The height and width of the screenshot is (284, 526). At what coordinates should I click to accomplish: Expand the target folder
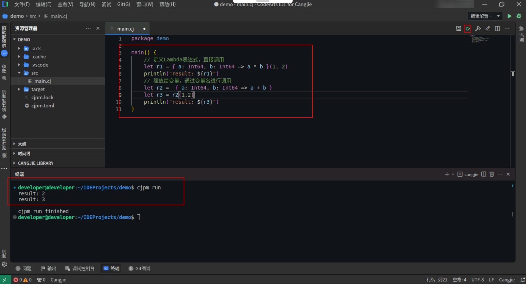point(19,89)
